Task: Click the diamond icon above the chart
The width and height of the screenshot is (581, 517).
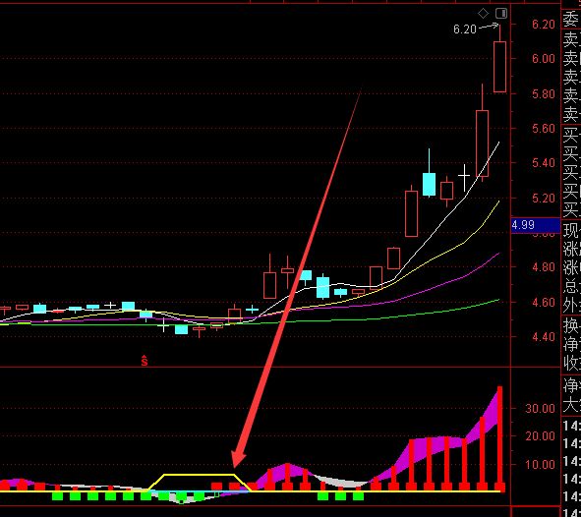Action: tap(483, 14)
